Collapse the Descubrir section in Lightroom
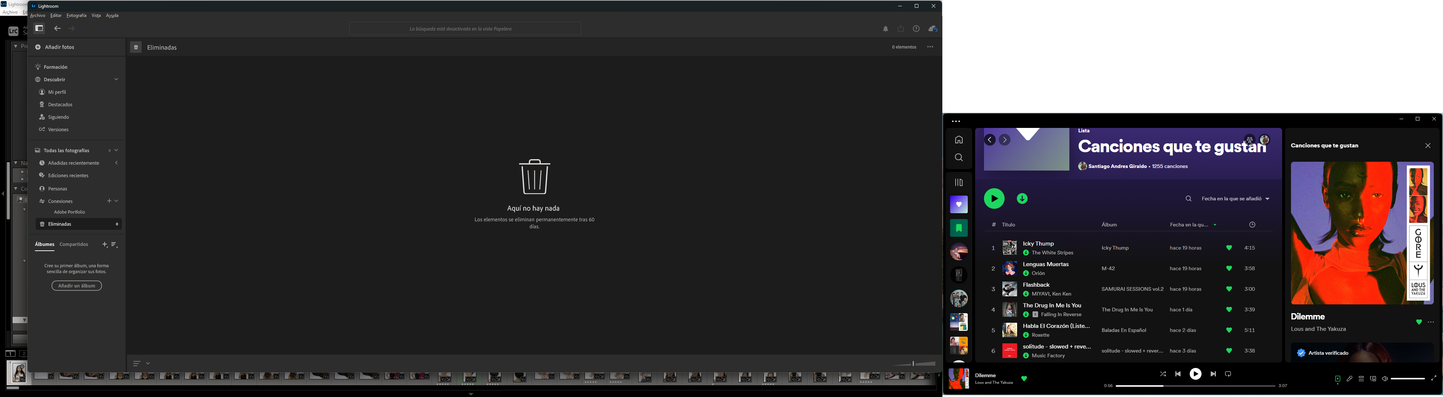 point(116,79)
